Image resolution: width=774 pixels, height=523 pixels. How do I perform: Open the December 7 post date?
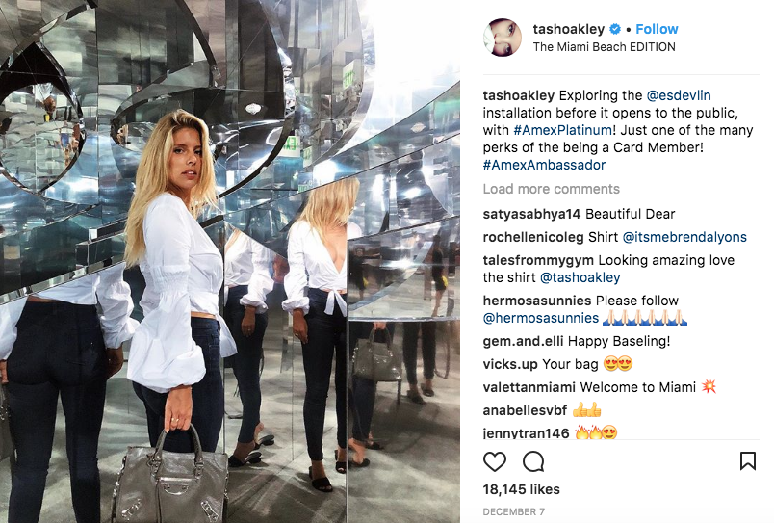tap(513, 511)
